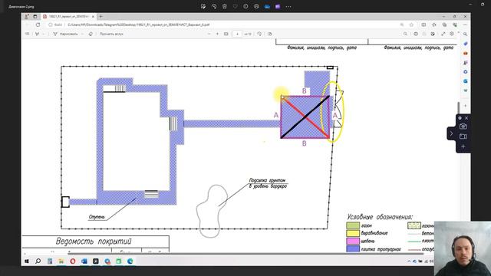This screenshot has height=276, width=491.
Task: Close the floating capture panel
Action: (x=466, y=118)
